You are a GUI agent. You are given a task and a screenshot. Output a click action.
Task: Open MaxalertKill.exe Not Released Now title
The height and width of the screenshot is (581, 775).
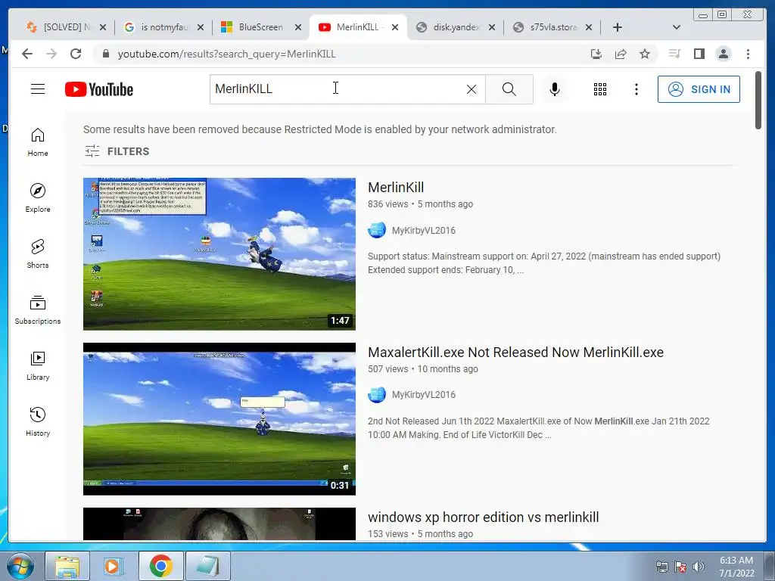[515, 353]
